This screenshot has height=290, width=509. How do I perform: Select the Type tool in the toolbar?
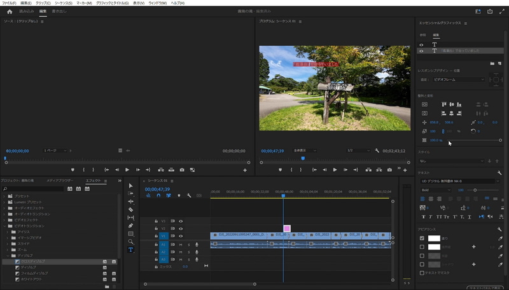coord(131,250)
